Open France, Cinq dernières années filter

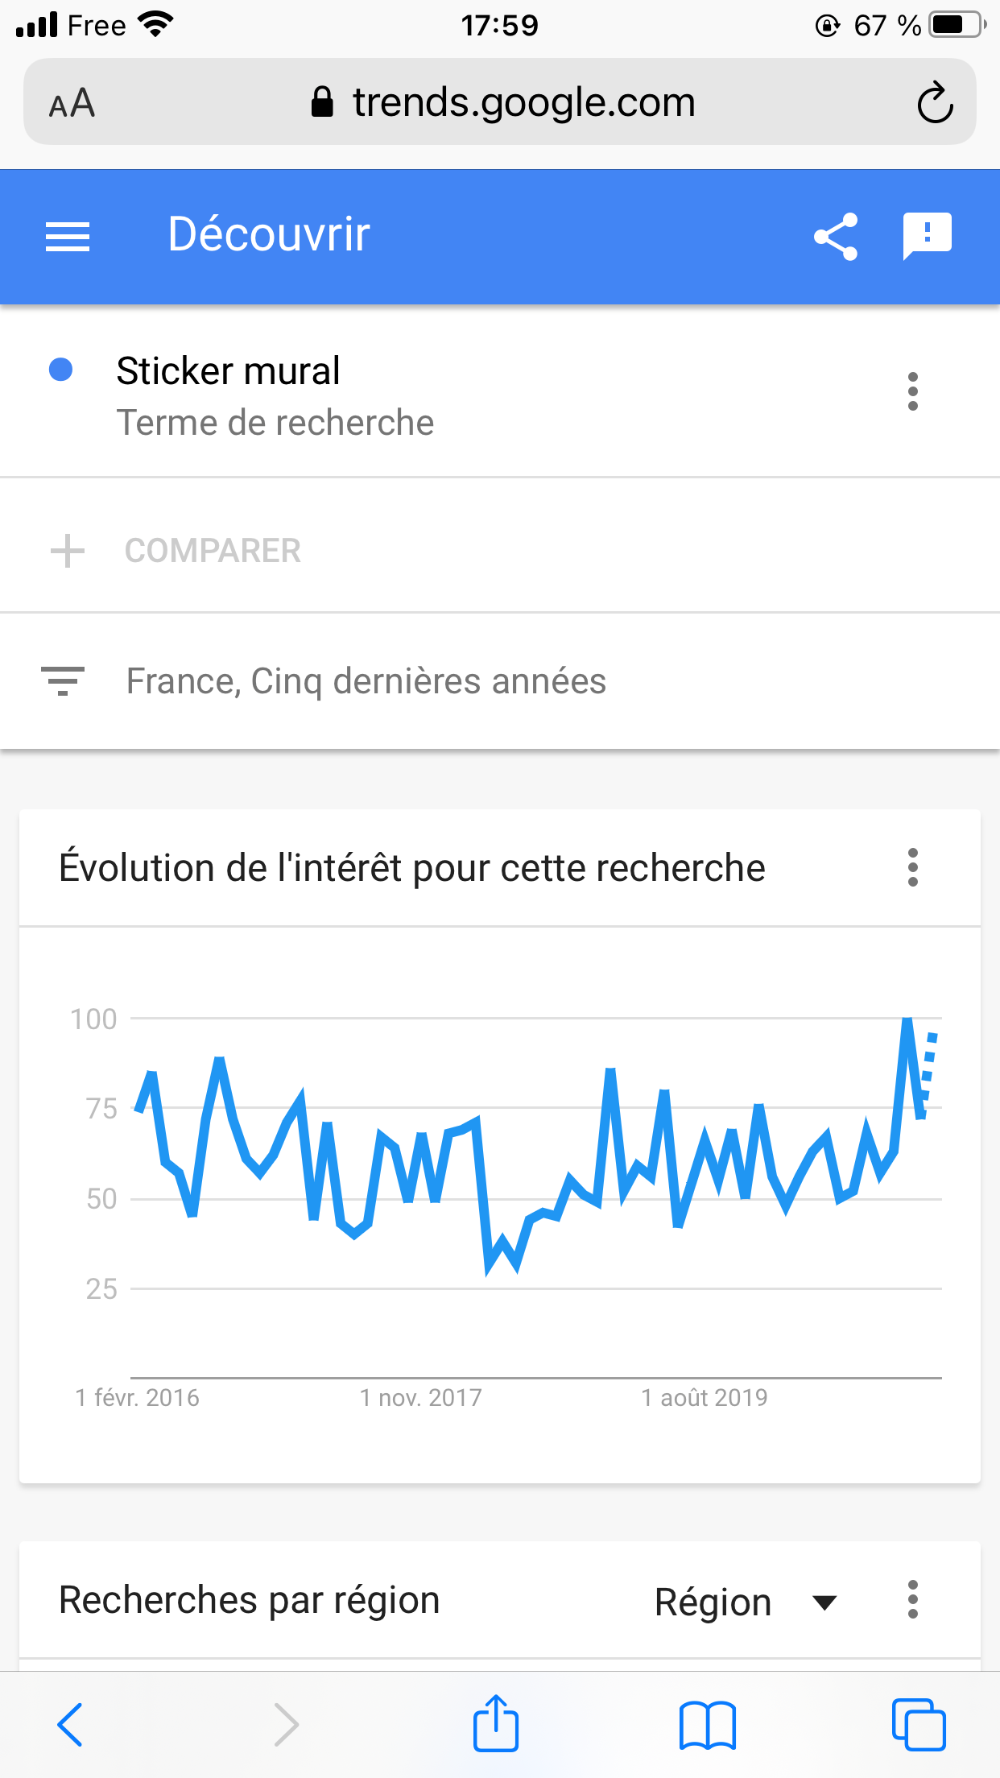(366, 681)
